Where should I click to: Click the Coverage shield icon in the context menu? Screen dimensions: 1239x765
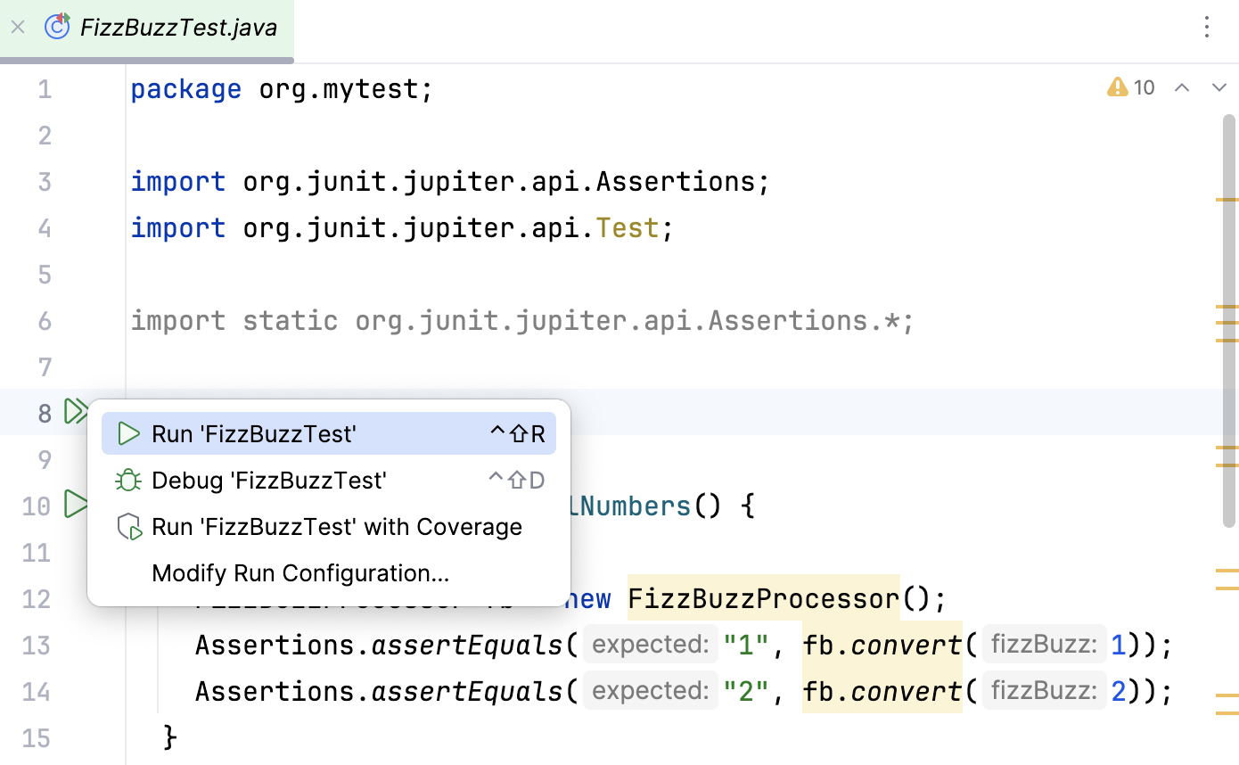(127, 526)
